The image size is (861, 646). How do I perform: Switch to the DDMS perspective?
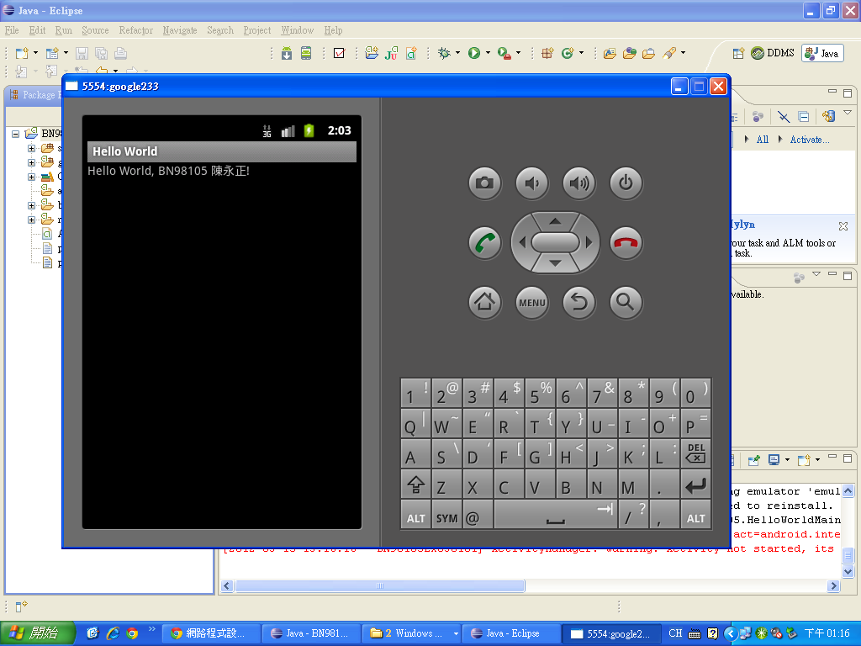(773, 53)
